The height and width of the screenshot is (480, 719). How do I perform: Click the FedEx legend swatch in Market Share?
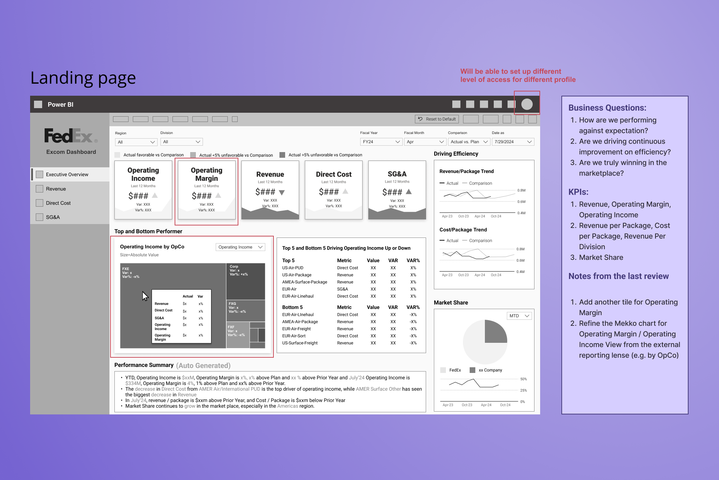pyautogui.click(x=443, y=370)
